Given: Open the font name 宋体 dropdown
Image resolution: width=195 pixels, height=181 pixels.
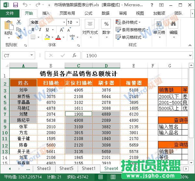Looking at the screenshot, I should (64, 22).
